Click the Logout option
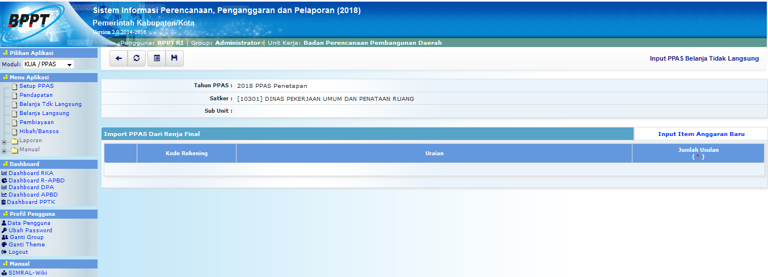Screen dimensions: 768x277 click(x=18, y=252)
